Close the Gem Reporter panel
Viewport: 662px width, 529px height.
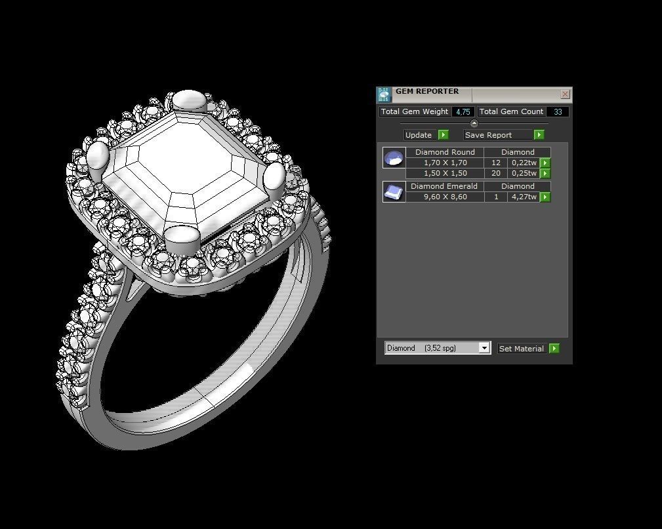tap(565, 94)
